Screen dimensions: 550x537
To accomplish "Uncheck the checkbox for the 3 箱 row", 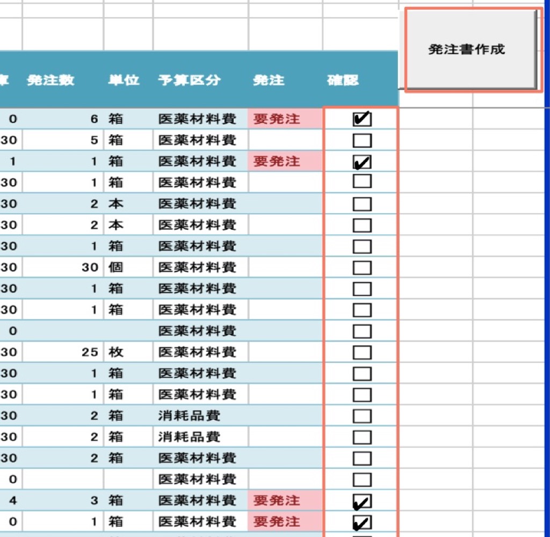I will pos(362,501).
